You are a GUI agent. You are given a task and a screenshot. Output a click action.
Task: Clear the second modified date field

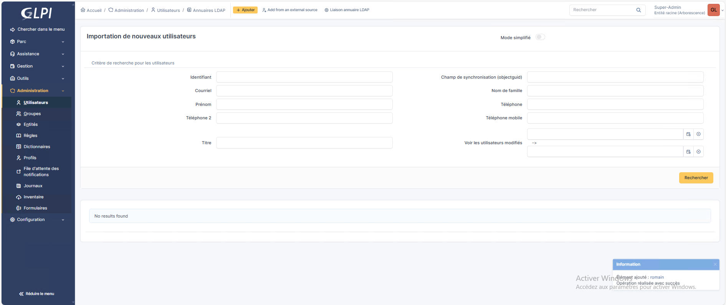click(698, 152)
